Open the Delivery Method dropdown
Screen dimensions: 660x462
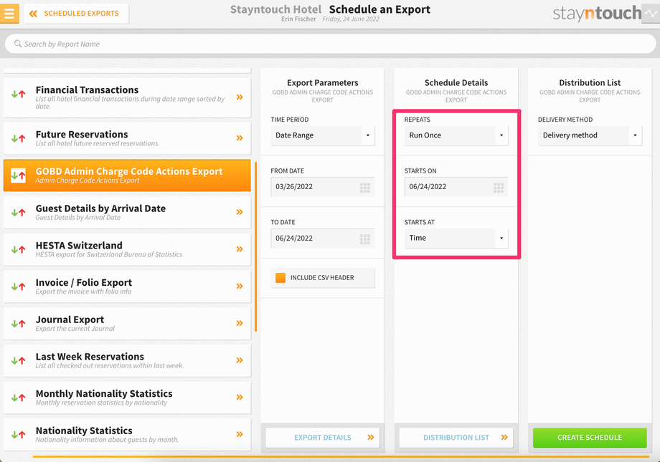pyautogui.click(x=590, y=135)
